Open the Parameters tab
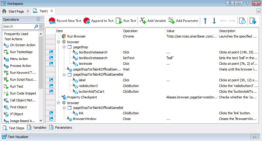 click(61, 127)
